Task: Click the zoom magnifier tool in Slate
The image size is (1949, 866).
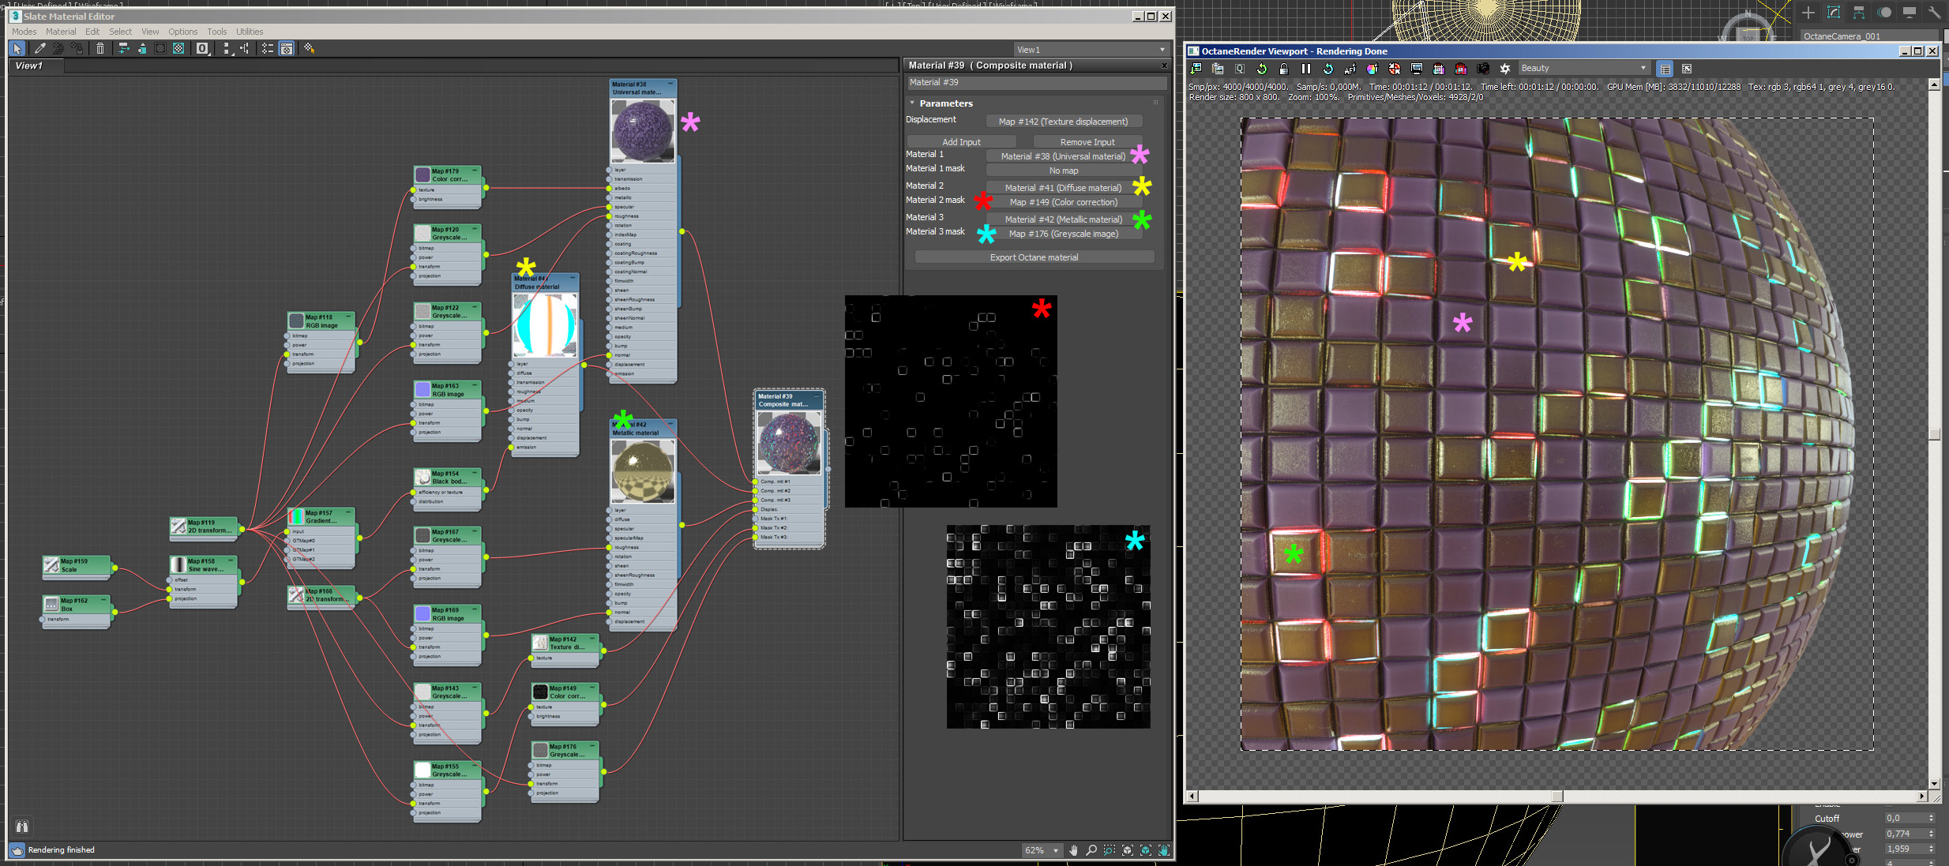Action: click(x=1091, y=850)
